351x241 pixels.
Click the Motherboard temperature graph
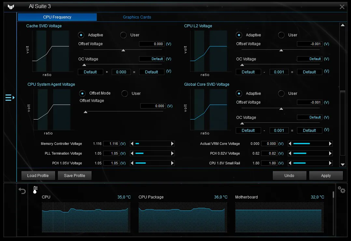click(279, 217)
